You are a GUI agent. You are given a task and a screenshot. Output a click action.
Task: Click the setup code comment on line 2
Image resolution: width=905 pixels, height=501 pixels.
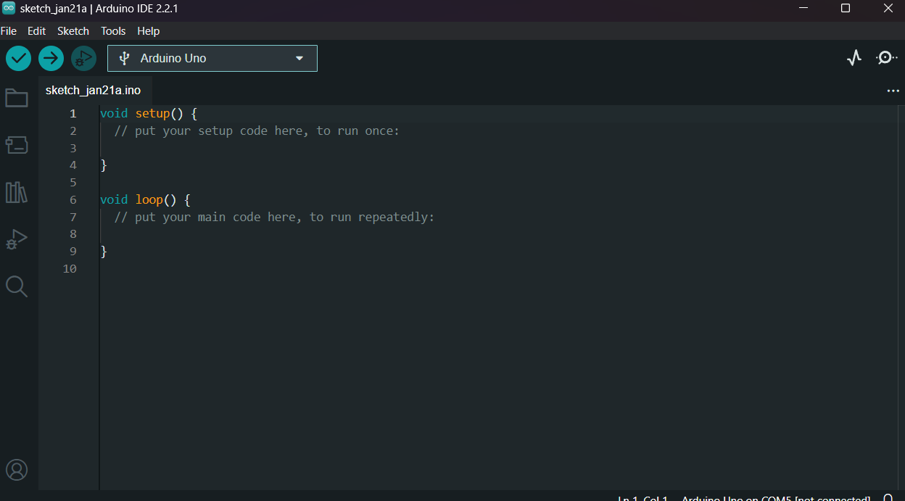pos(257,131)
